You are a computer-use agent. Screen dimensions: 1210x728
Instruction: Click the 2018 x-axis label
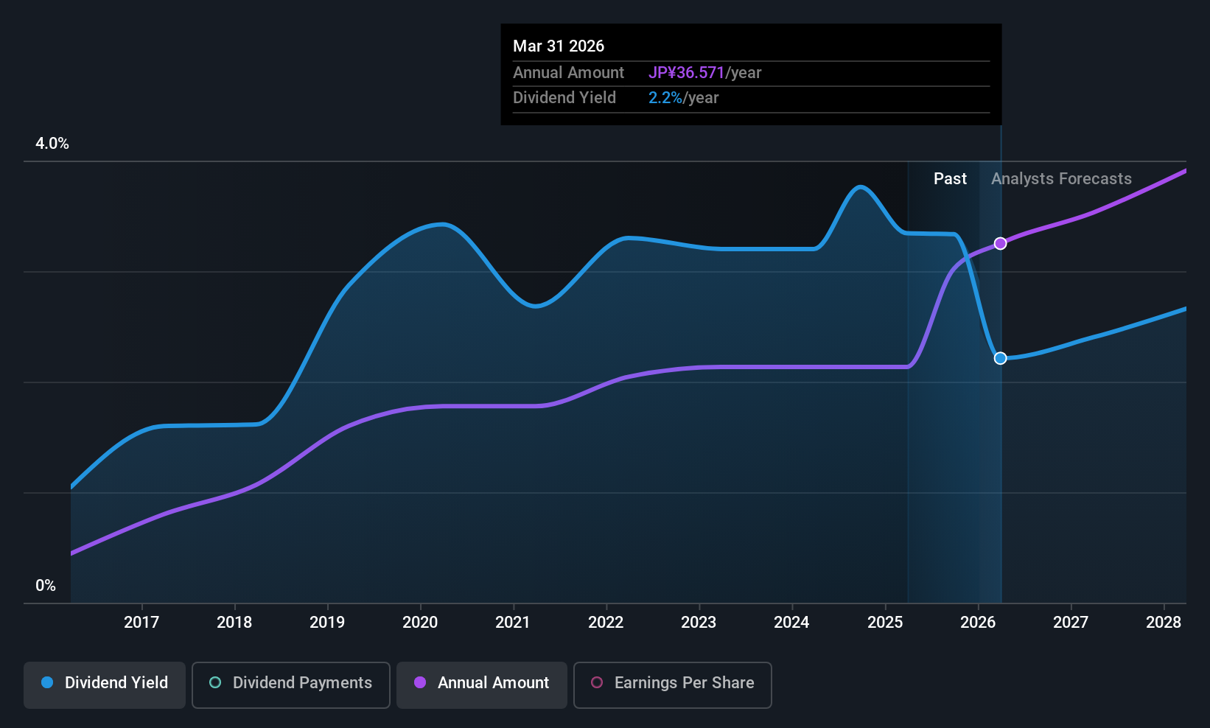click(x=234, y=623)
